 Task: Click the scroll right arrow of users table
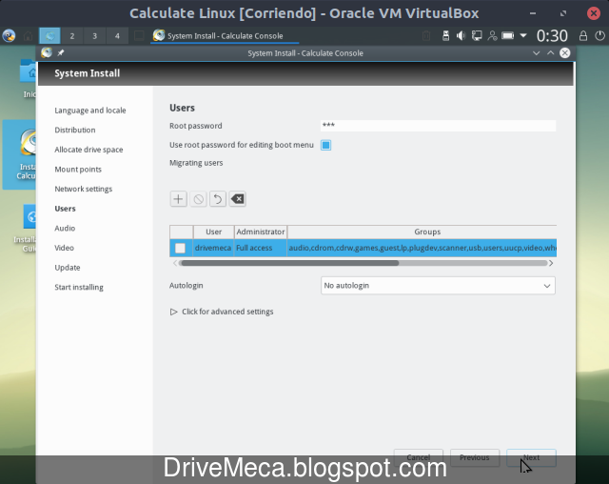pyautogui.click(x=551, y=263)
